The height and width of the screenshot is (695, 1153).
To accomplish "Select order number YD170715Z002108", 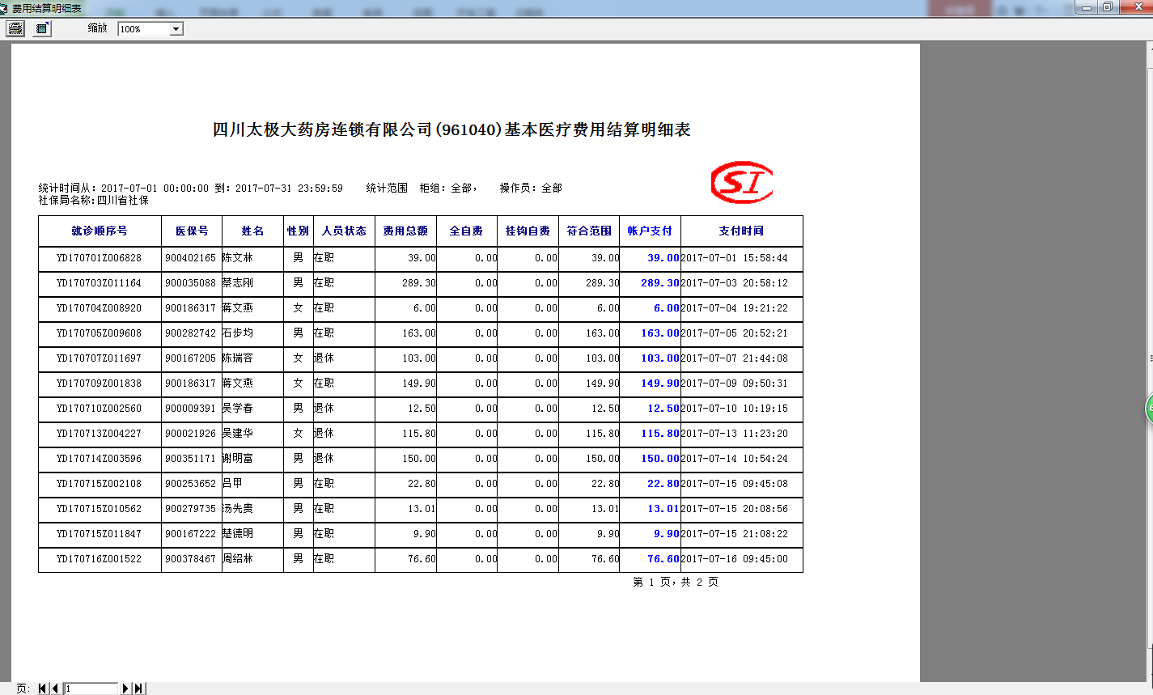I will 99,484.
